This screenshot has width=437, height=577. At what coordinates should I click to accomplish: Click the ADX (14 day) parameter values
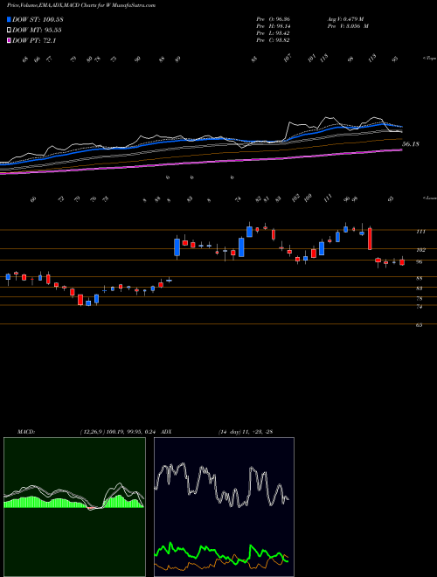pos(246,432)
